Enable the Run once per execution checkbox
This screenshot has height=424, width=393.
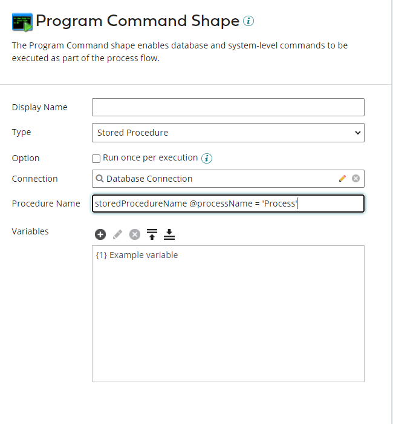(x=96, y=159)
